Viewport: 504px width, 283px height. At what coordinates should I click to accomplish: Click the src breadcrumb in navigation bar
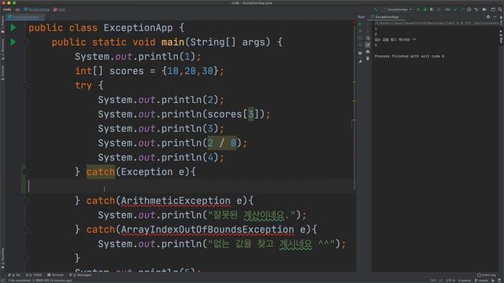click(17, 9)
